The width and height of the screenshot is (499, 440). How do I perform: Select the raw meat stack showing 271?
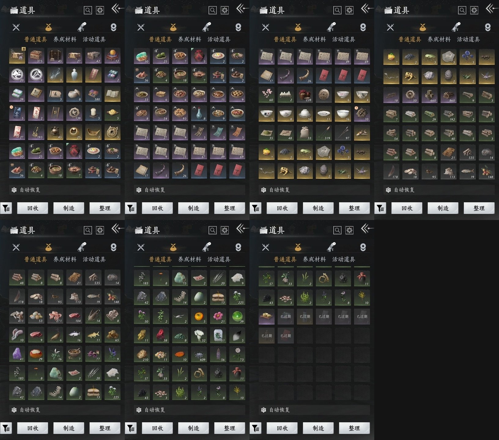tap(55, 316)
